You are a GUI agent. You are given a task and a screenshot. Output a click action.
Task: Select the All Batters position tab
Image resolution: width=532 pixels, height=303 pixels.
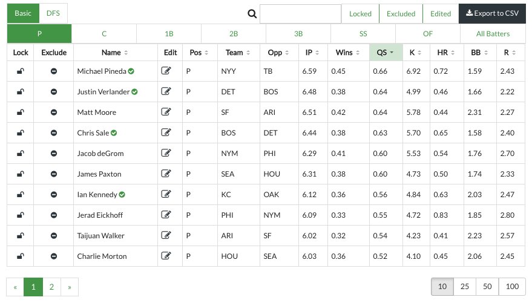pyautogui.click(x=493, y=33)
